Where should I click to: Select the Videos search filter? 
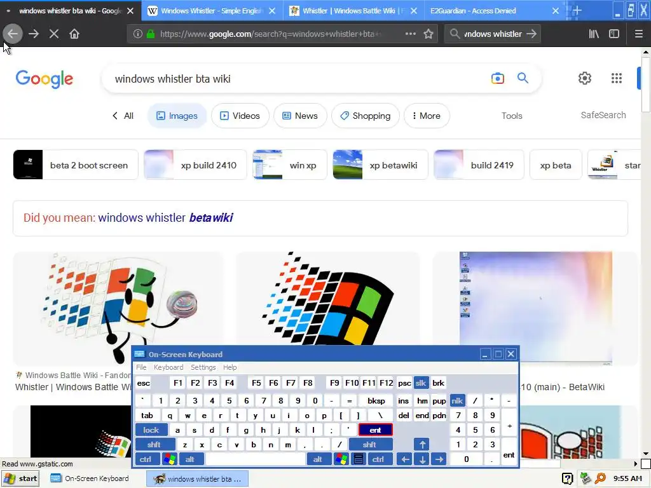pyautogui.click(x=240, y=116)
